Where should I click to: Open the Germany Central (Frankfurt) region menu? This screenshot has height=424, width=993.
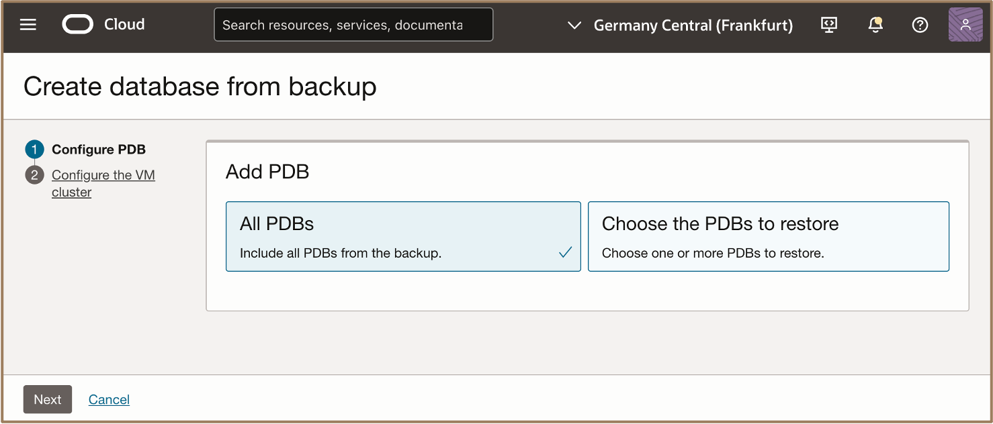tap(693, 25)
